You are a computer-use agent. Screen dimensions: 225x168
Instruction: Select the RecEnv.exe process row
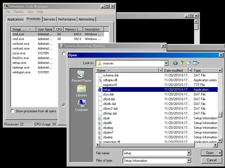35,58
